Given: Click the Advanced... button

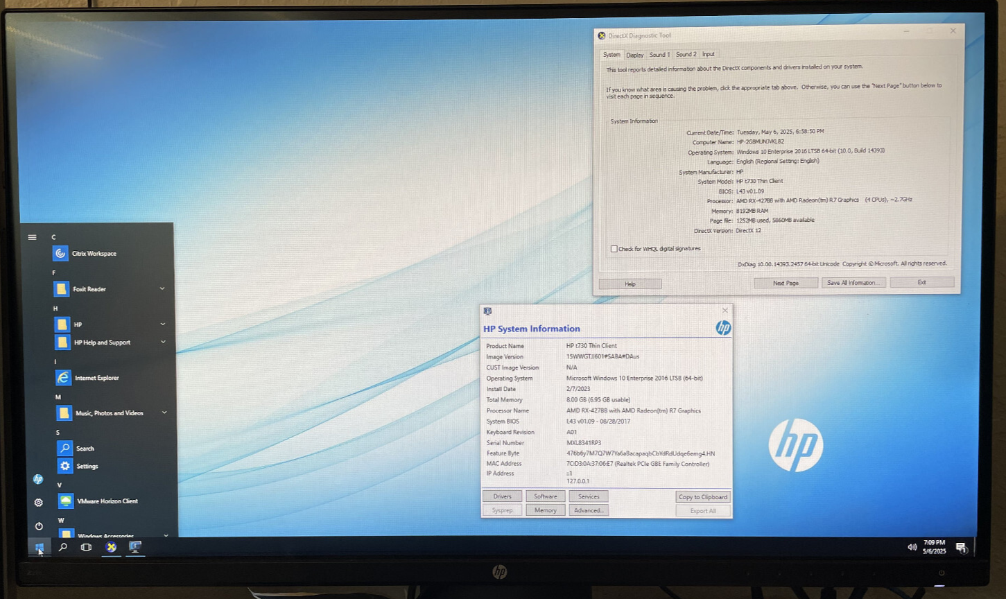Looking at the screenshot, I should pyautogui.click(x=589, y=510).
